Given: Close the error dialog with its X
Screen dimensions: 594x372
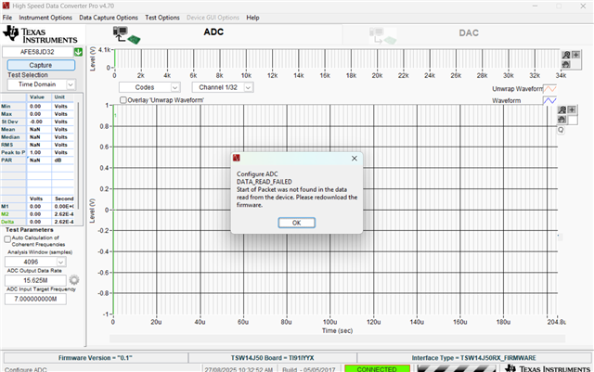Looking at the screenshot, I should 355,159.
